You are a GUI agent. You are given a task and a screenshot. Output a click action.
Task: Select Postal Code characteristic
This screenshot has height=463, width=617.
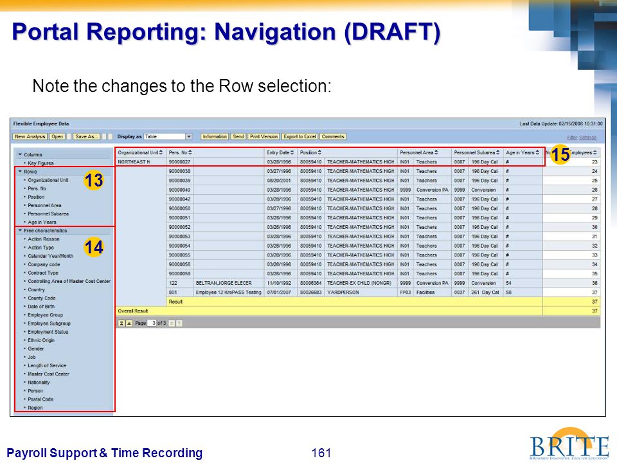[40, 399]
